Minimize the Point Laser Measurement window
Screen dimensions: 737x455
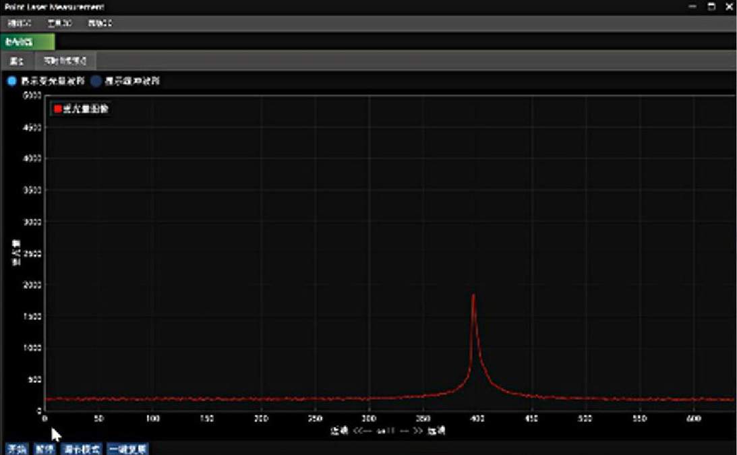pos(692,7)
